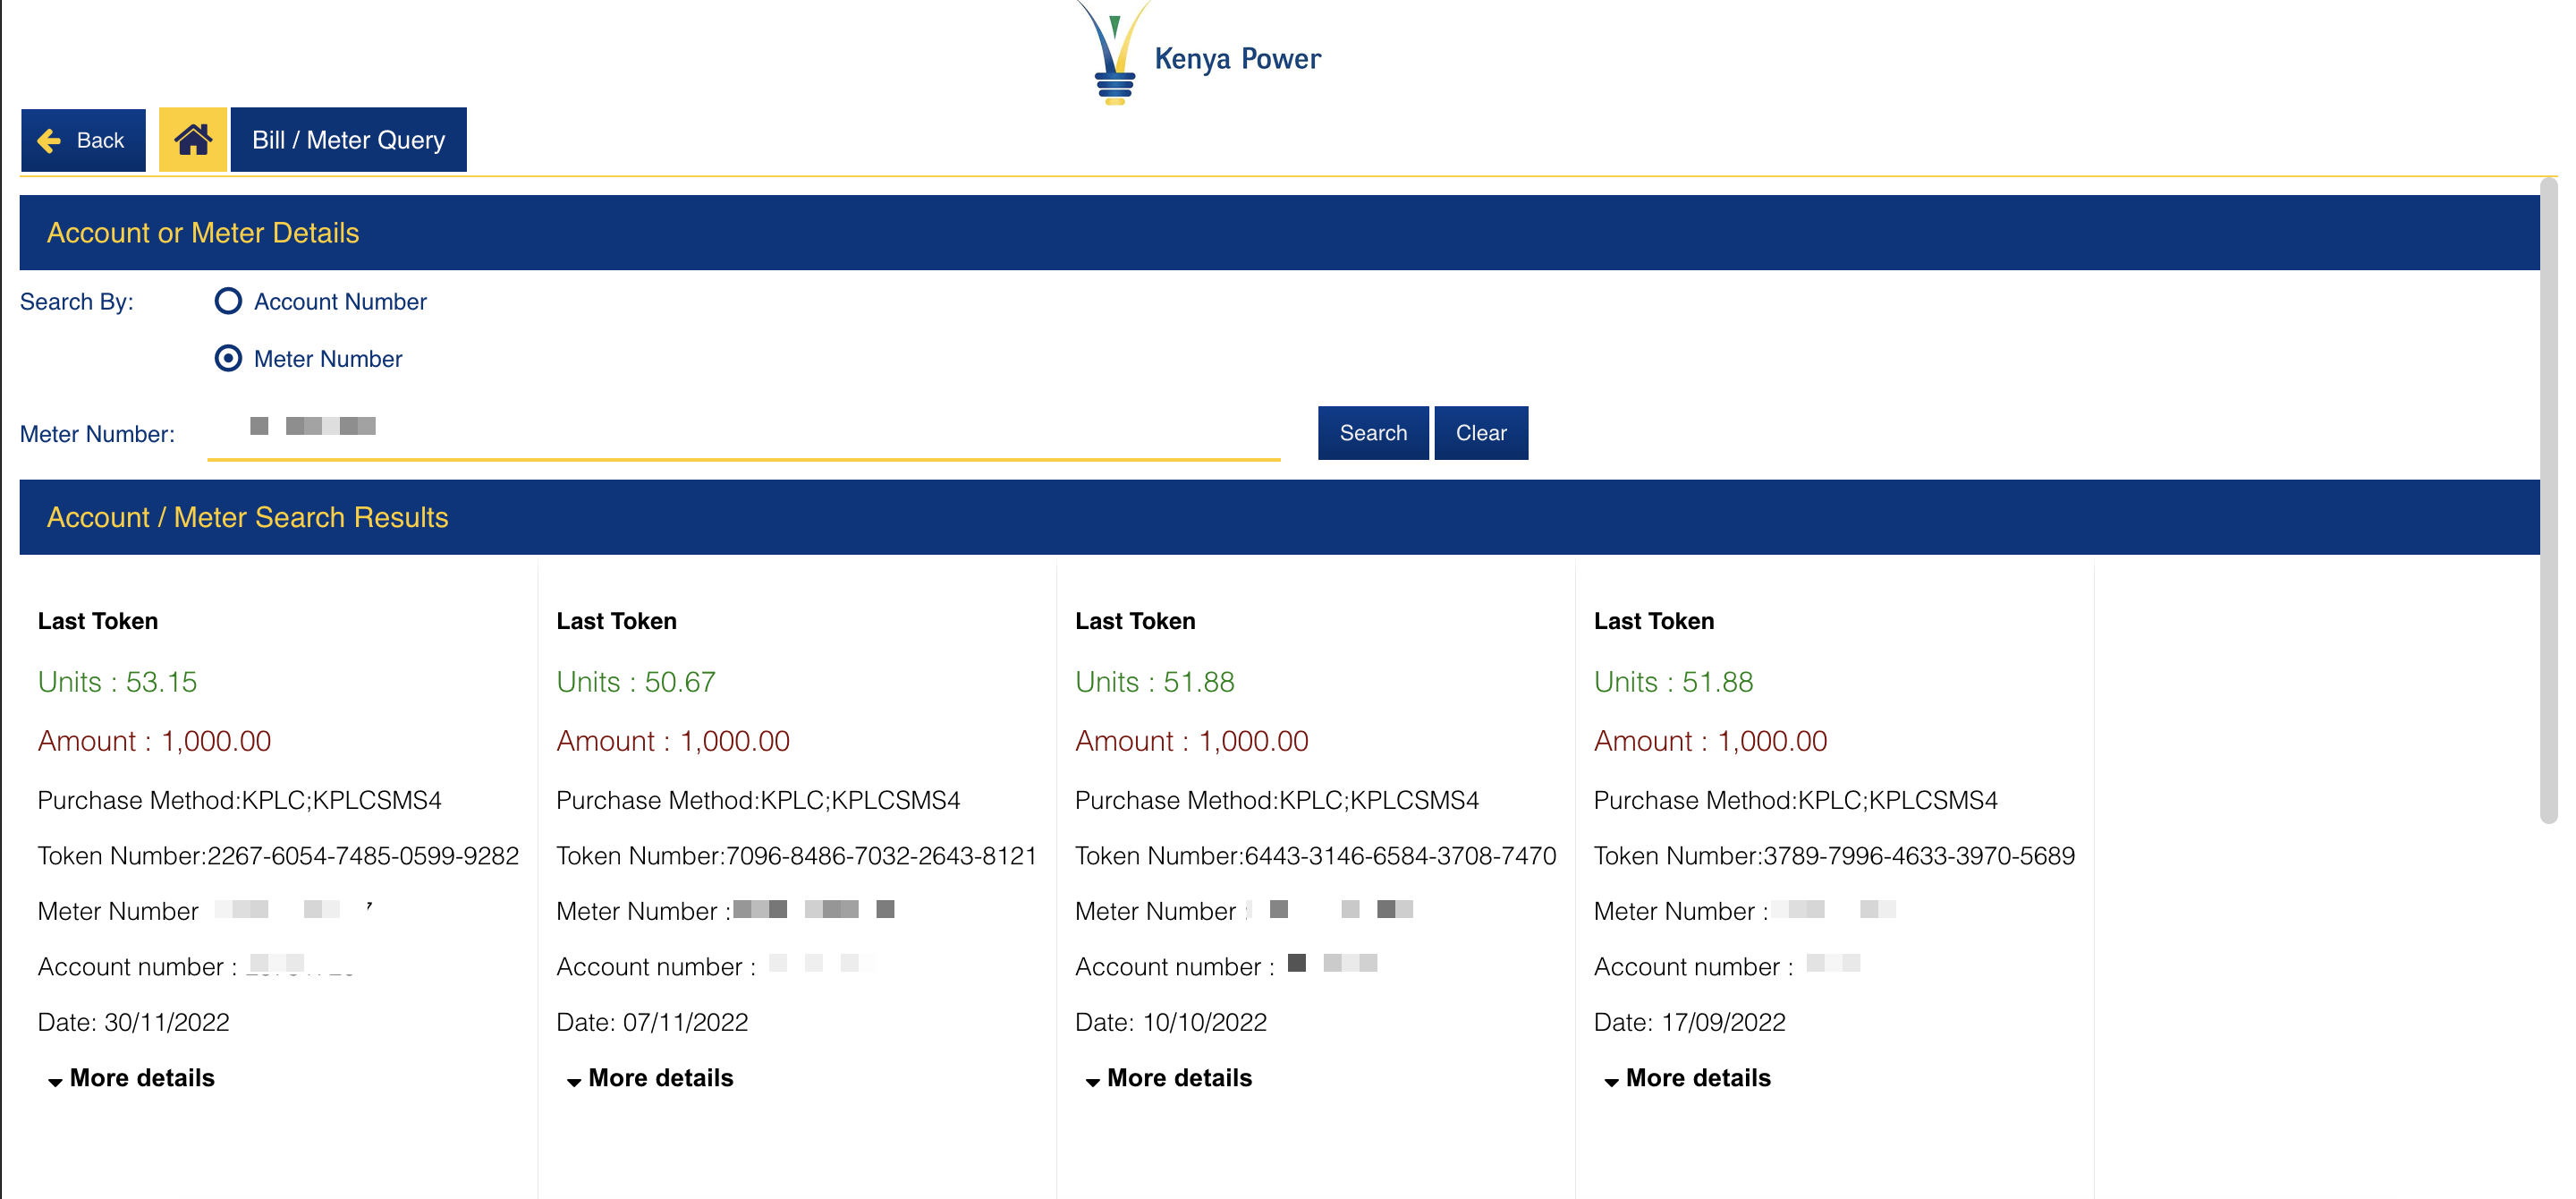Click the Search button
This screenshot has height=1199, width=2576.
click(x=1372, y=433)
